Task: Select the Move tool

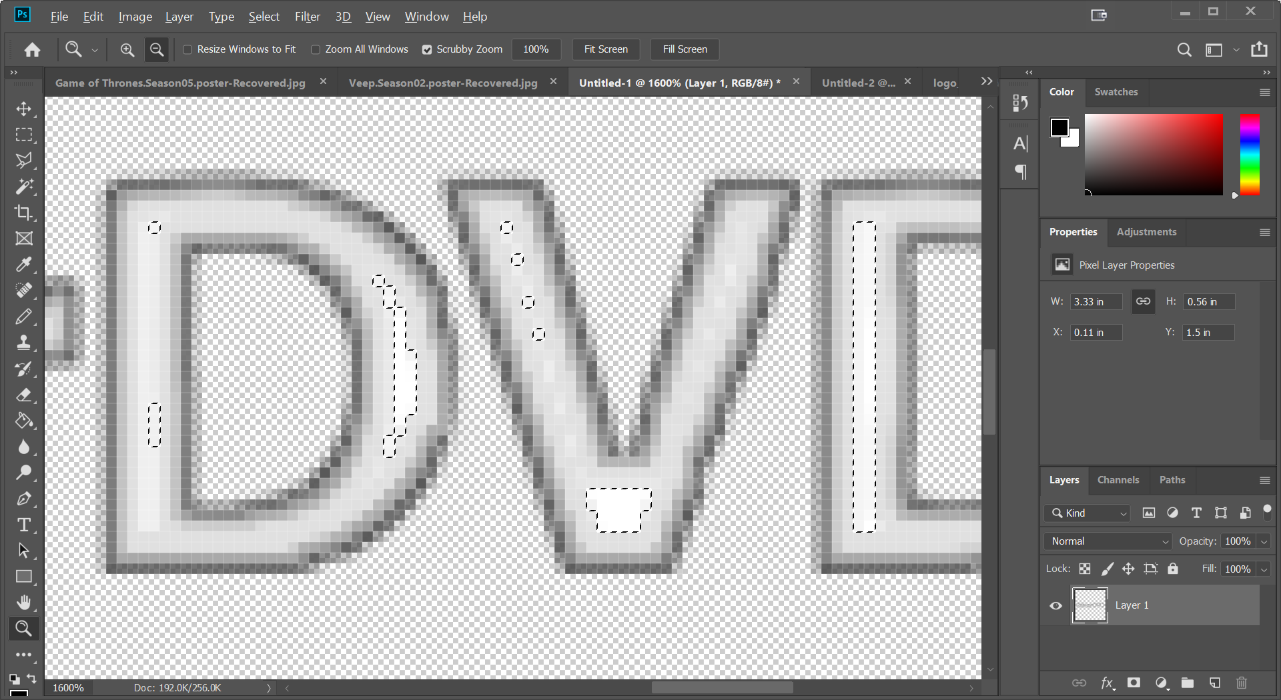Action: coord(24,109)
